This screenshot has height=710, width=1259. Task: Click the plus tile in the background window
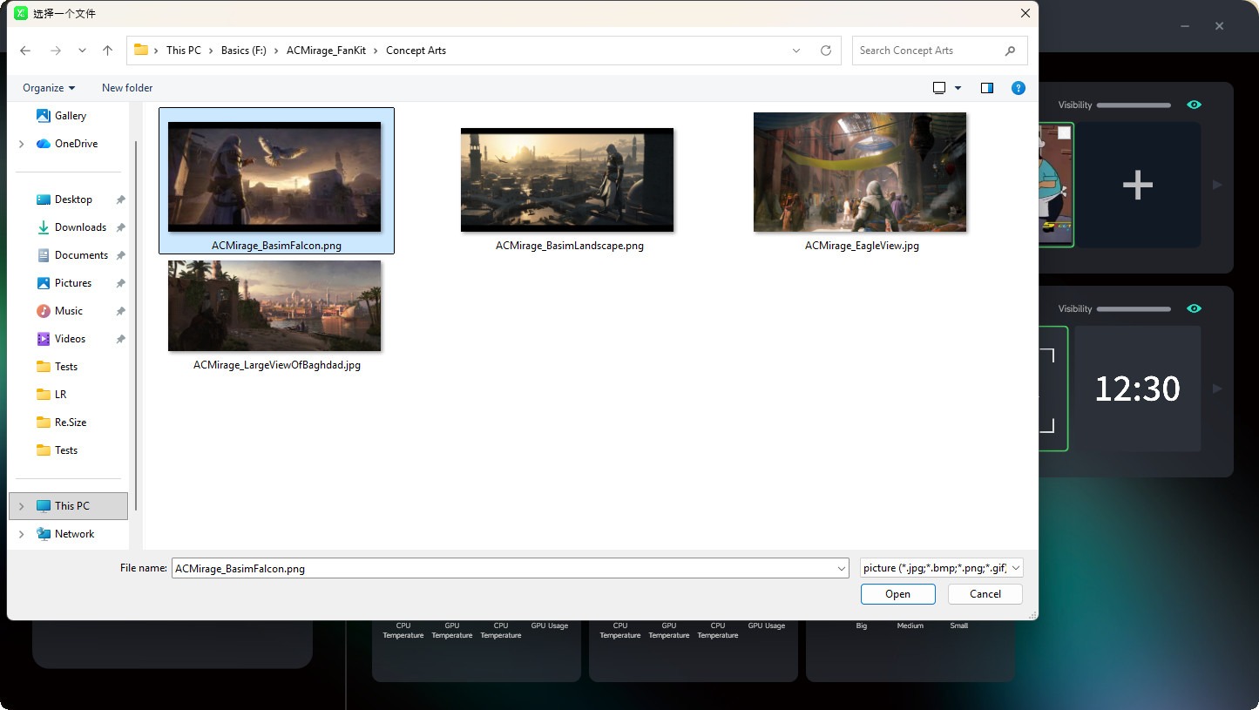point(1137,185)
